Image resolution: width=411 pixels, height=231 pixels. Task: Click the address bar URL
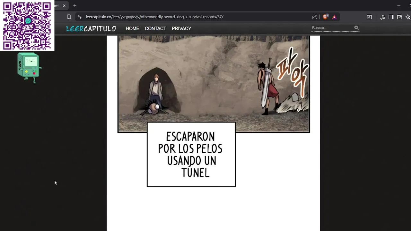pos(154,17)
